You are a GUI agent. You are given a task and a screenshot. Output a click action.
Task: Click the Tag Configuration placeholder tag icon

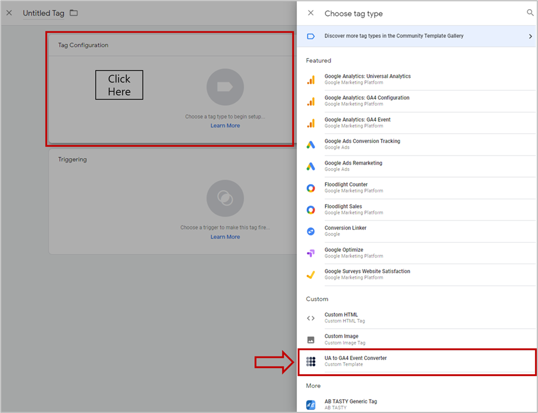pos(225,87)
